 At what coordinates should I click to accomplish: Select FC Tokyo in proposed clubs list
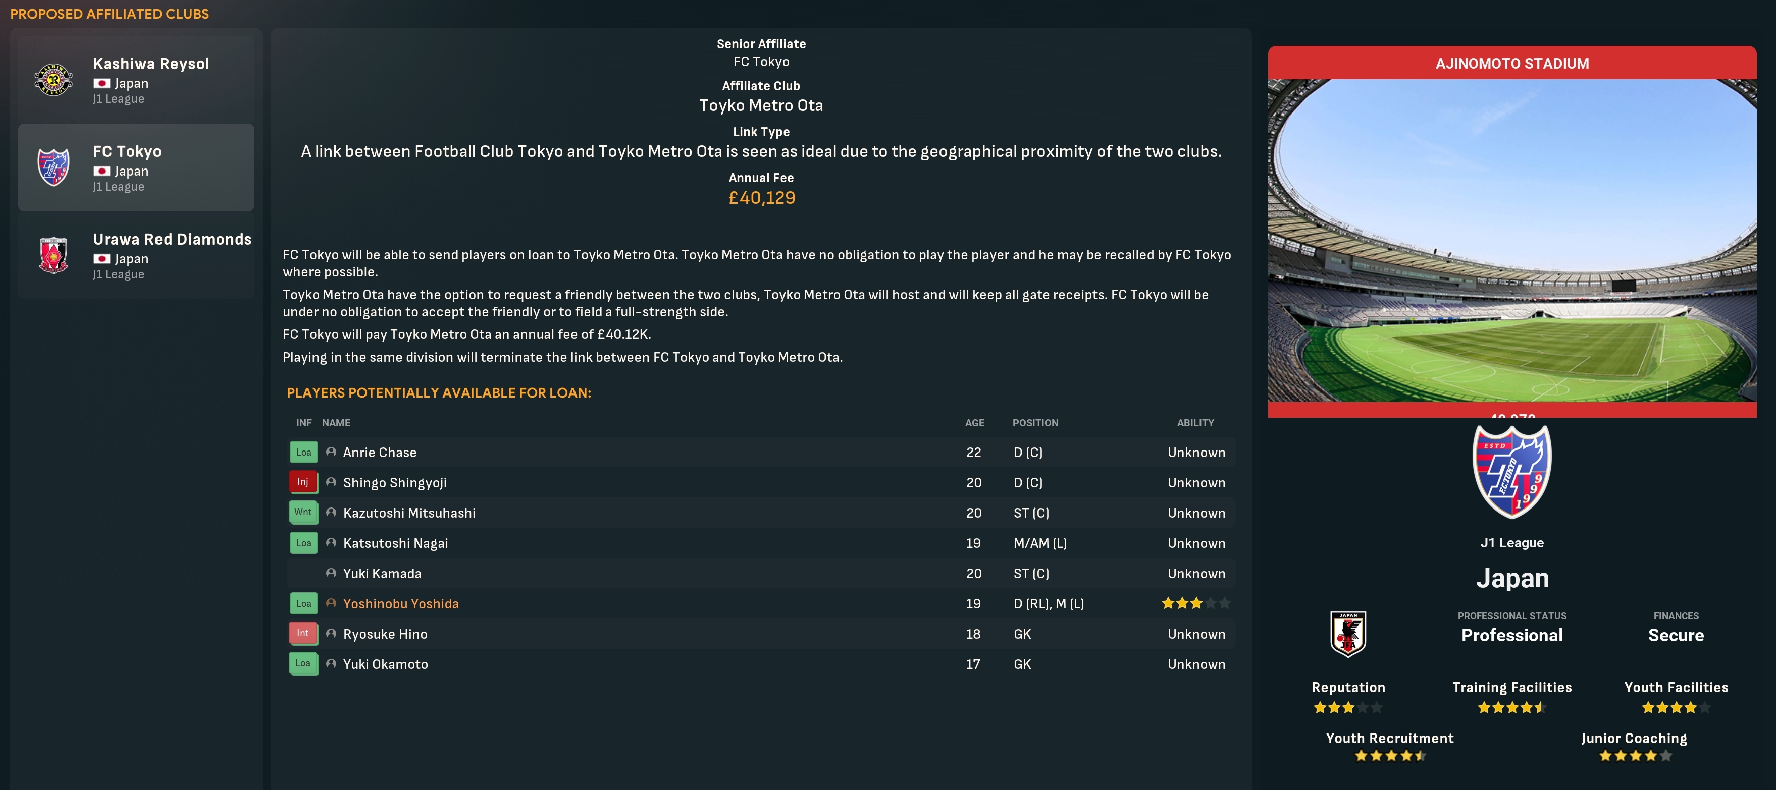(136, 167)
